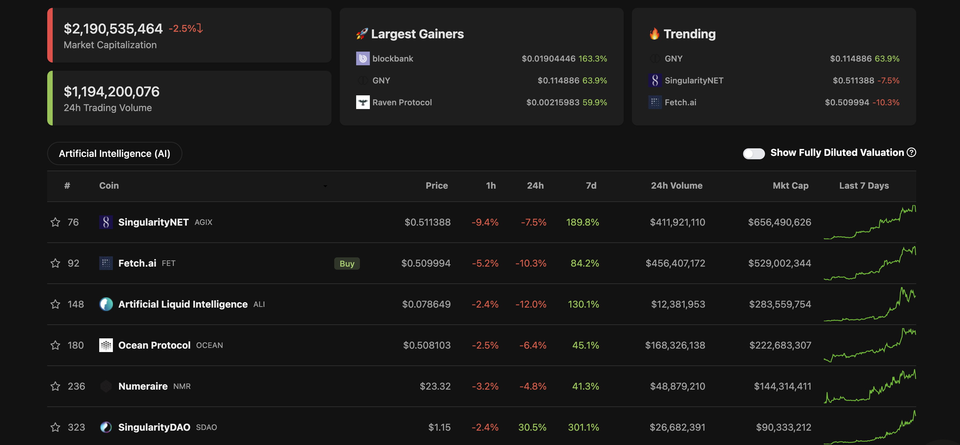This screenshot has width=960, height=445.
Task: Open Fully Diluted Valuation help icon
Action: point(911,152)
